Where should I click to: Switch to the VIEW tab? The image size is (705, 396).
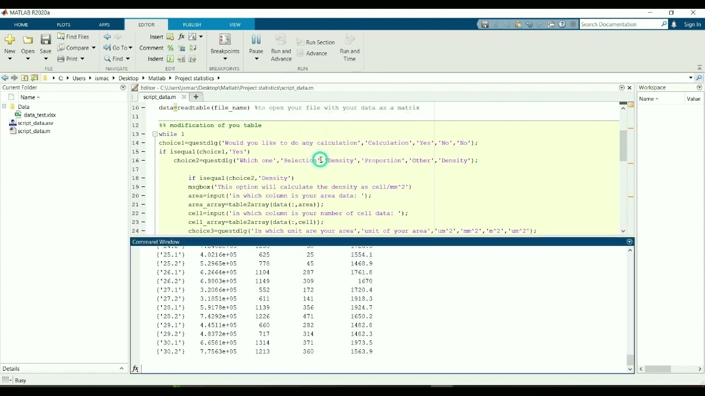[235, 24]
